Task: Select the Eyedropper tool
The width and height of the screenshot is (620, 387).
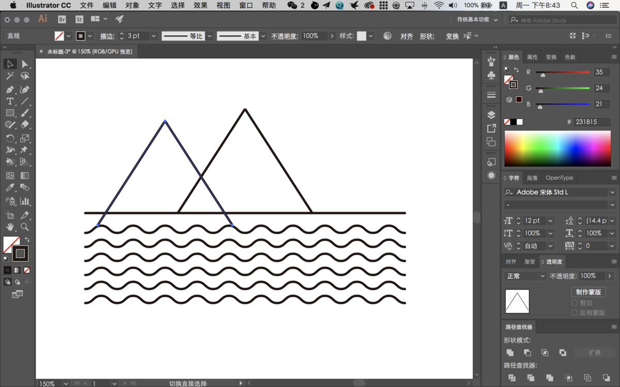Action: tap(10, 188)
